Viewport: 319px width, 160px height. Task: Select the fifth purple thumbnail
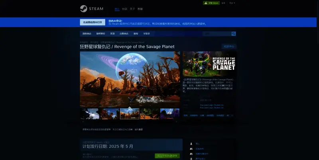[x=170, y=114]
